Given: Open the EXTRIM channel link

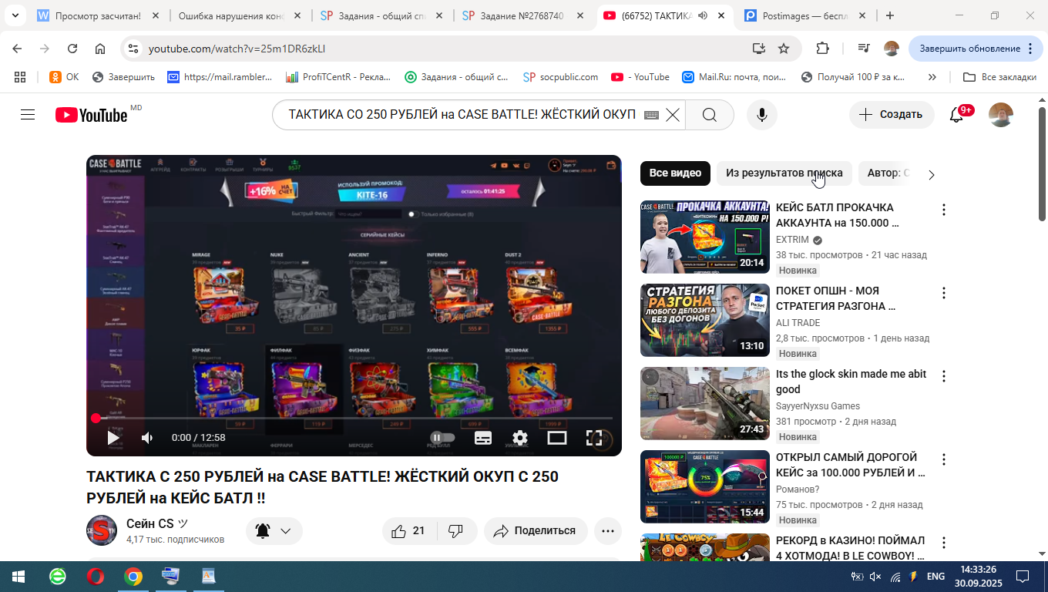Looking at the screenshot, I should tap(792, 240).
